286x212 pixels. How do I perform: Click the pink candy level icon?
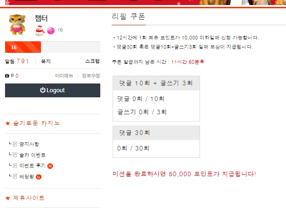(x=50, y=30)
